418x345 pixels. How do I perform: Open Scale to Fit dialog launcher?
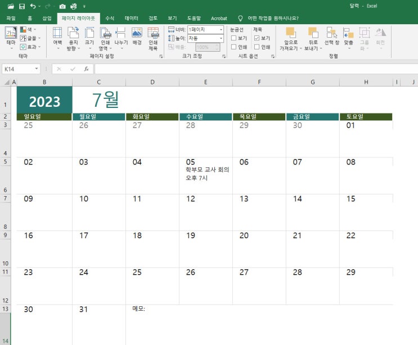point(224,56)
